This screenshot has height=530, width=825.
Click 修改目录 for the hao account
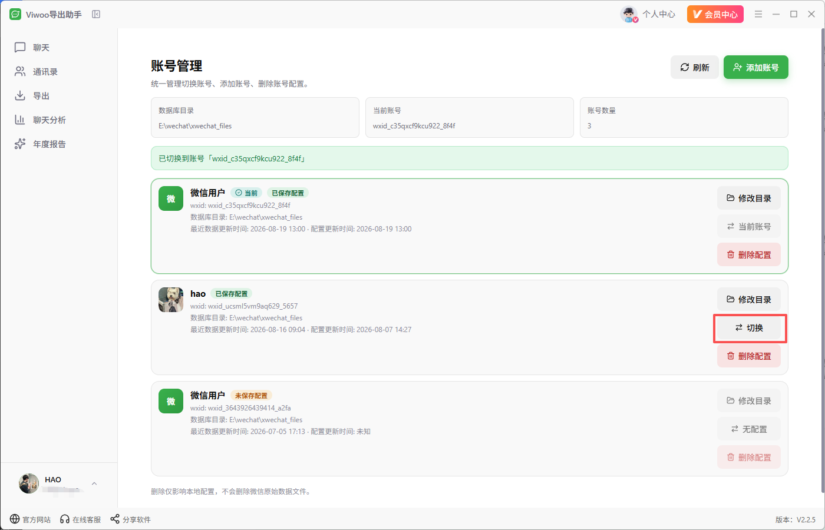[x=749, y=299]
